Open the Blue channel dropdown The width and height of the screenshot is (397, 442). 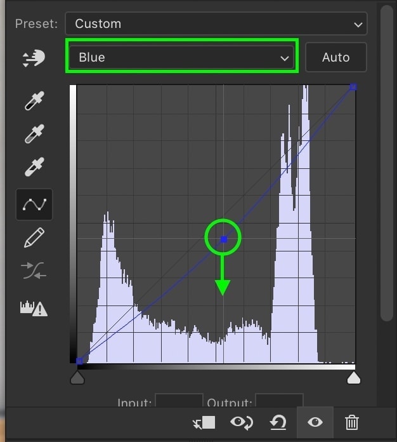[x=182, y=57]
